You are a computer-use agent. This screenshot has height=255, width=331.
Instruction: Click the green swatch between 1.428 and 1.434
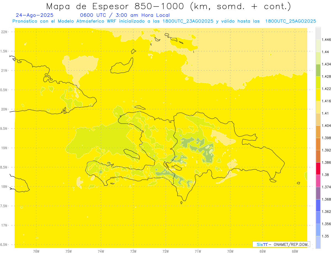coord(318,70)
